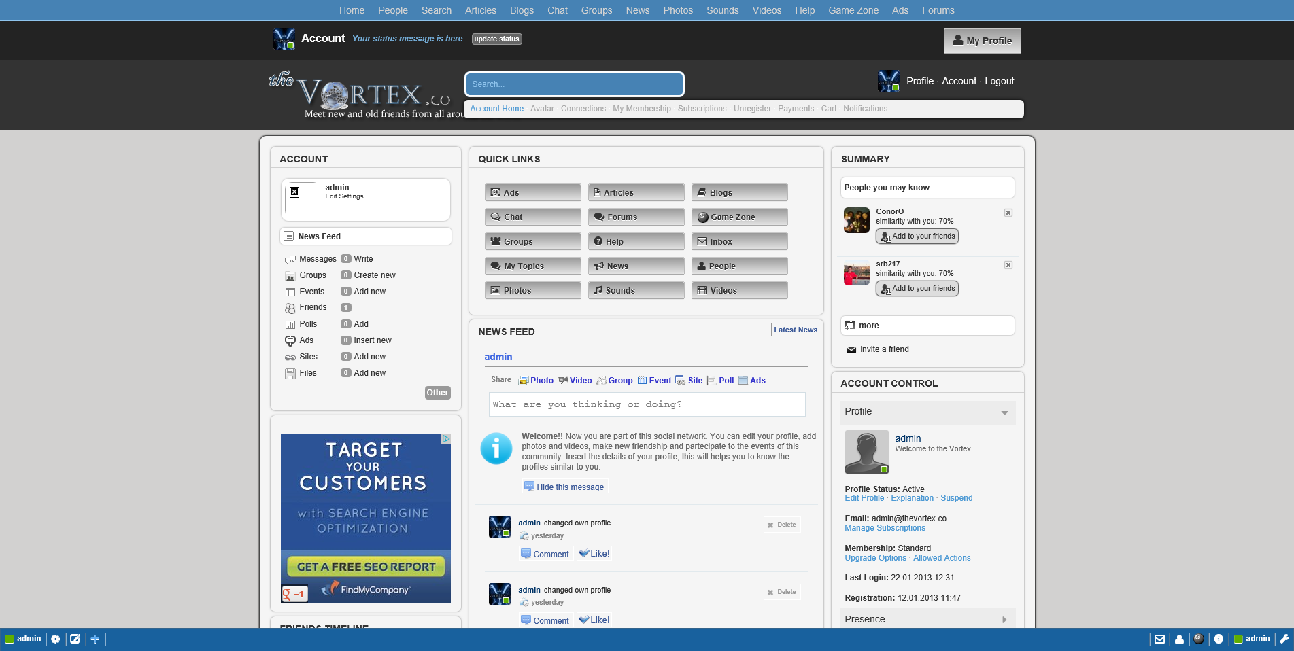Click the 'What are you thinking' text box
Image resolution: width=1294 pixels, height=651 pixels.
pos(647,404)
